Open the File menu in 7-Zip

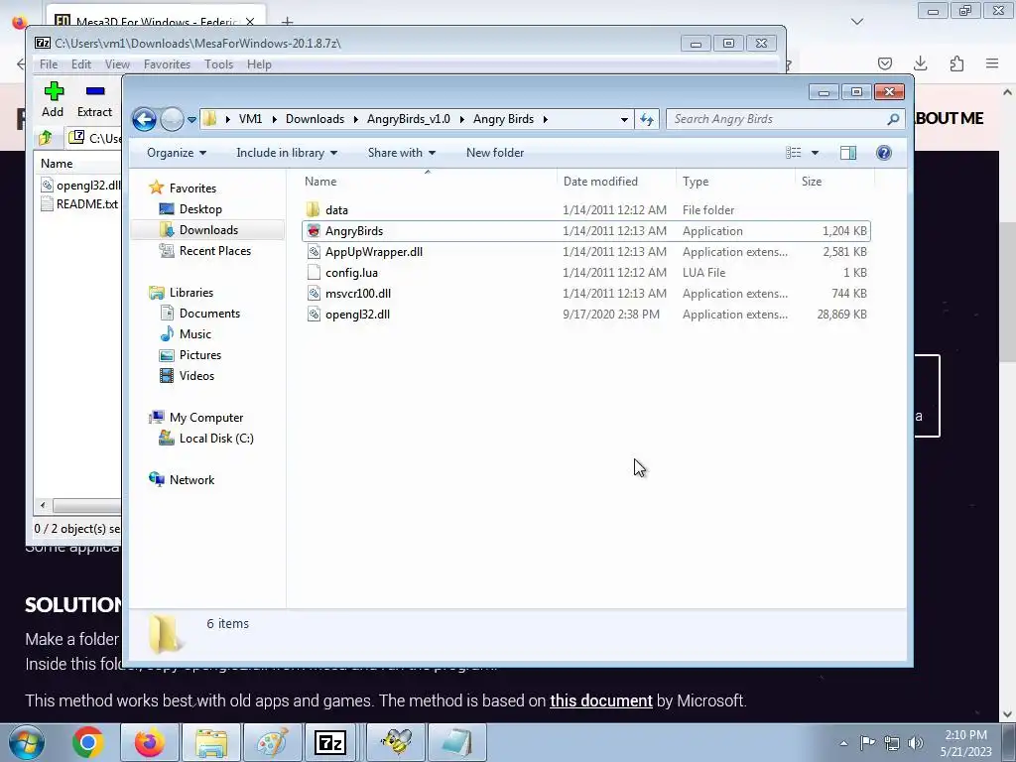click(49, 64)
